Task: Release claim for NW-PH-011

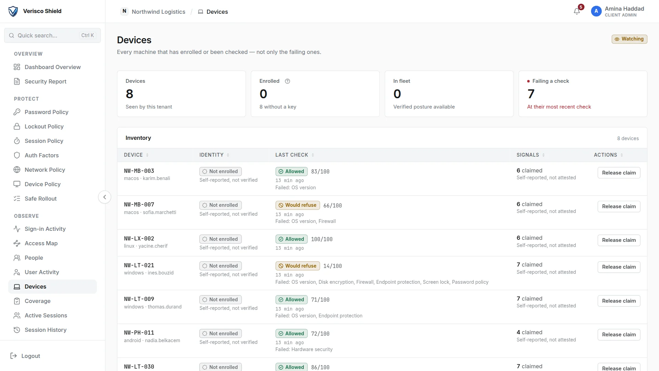Action: (x=619, y=335)
